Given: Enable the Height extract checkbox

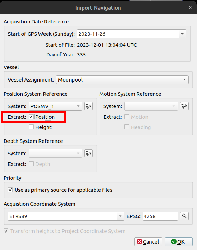Looking at the screenshot, I should (31, 127).
